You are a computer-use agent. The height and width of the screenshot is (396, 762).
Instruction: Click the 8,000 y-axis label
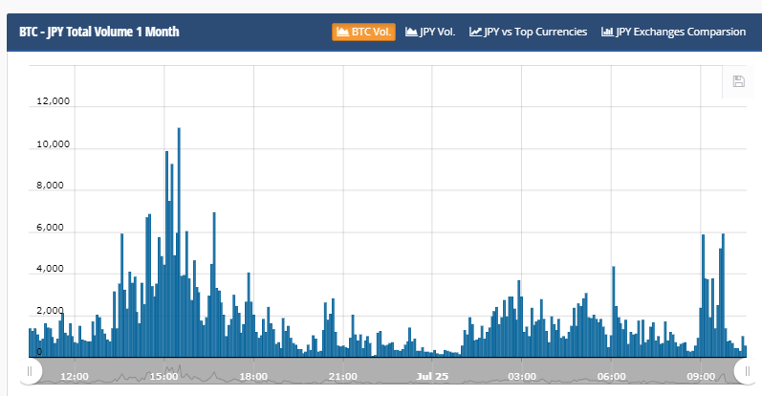click(50, 186)
